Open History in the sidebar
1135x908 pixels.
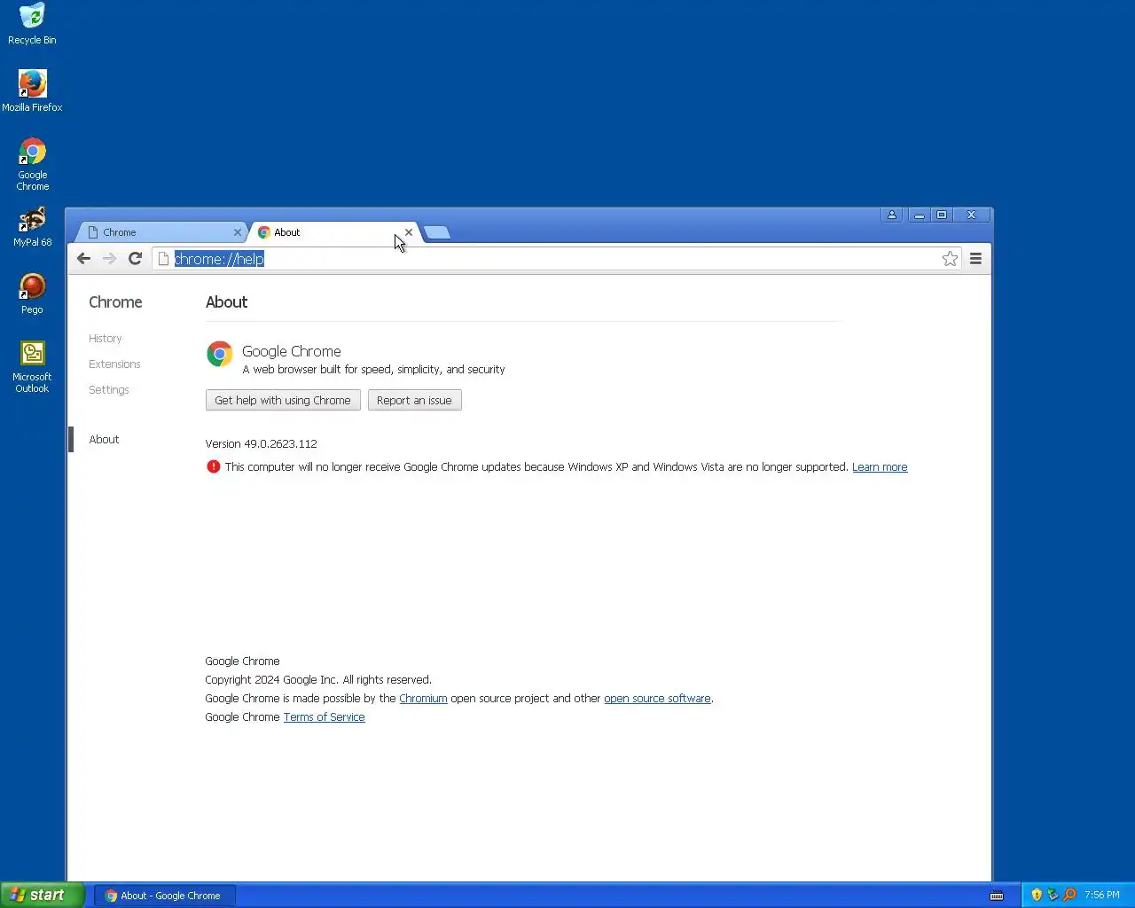click(106, 339)
